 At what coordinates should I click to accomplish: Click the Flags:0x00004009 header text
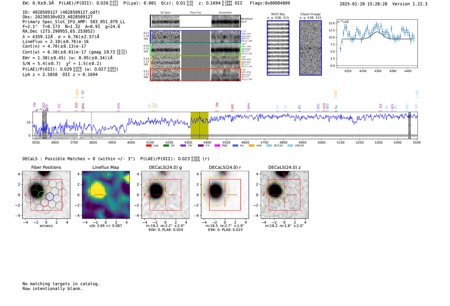tap(270, 3)
